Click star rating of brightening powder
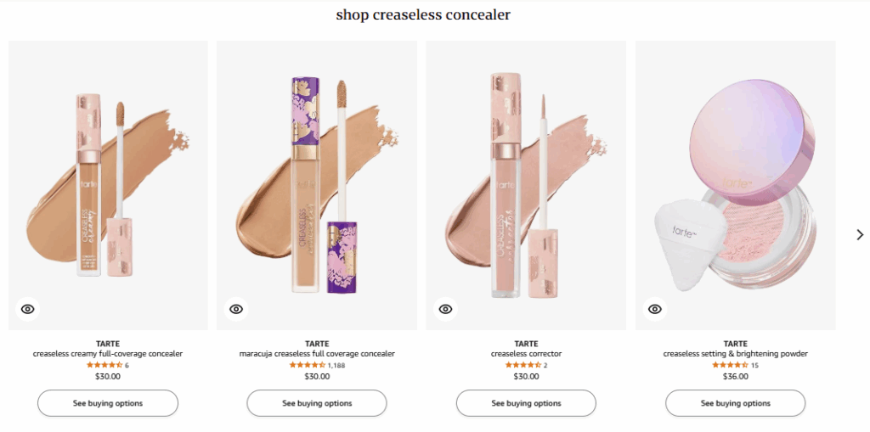870x432 pixels. click(730, 365)
